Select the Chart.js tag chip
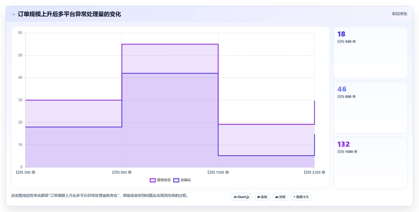The width and height of the screenshot is (419, 212). point(242,197)
